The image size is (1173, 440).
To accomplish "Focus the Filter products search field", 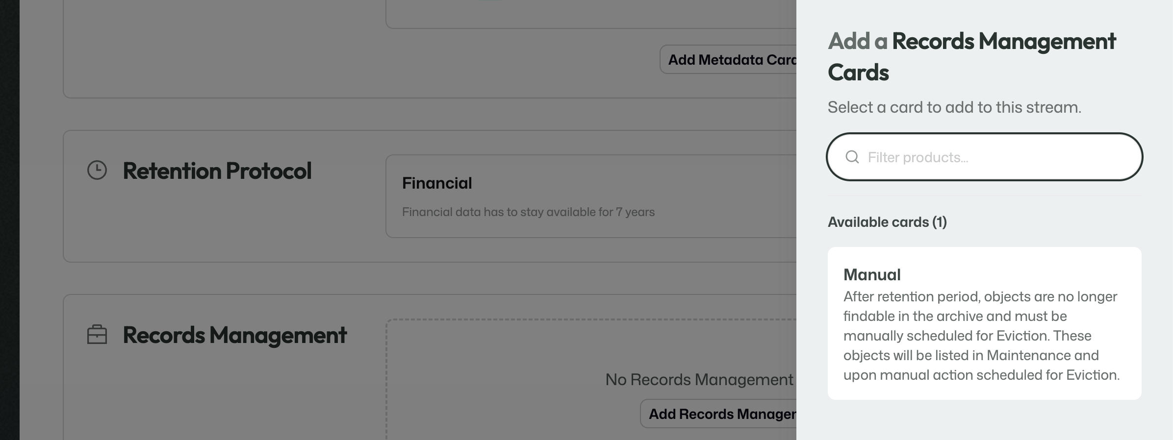I will coord(985,157).
